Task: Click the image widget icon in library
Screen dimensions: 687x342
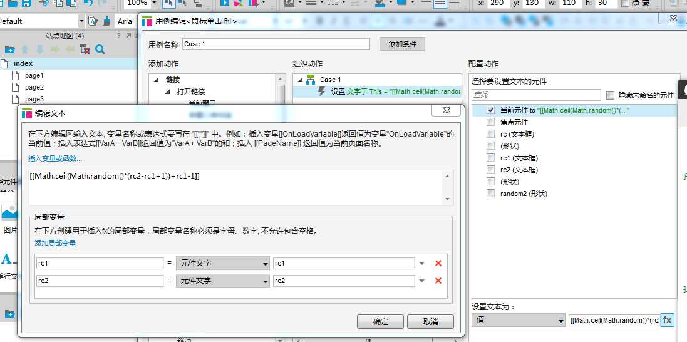Action: [9, 213]
